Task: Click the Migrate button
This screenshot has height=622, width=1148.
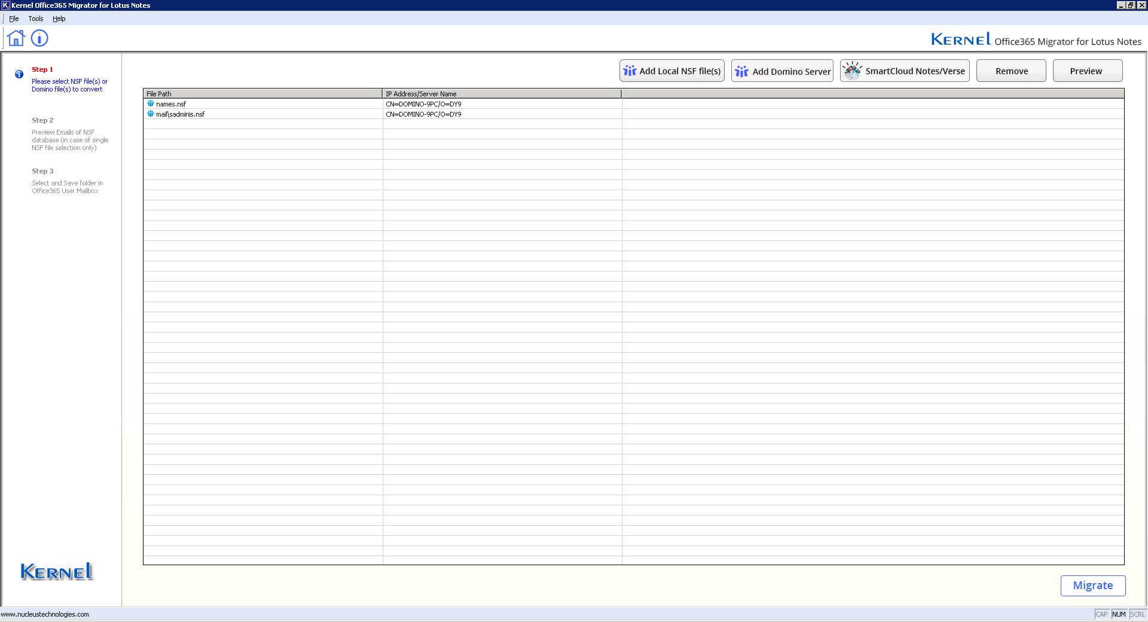Action: click(x=1093, y=586)
